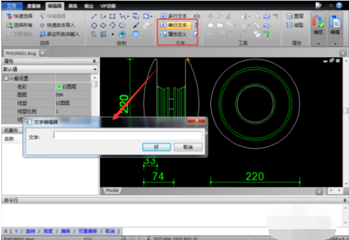
Task: Insert an image using the picture icon
Action: click(x=122, y=34)
